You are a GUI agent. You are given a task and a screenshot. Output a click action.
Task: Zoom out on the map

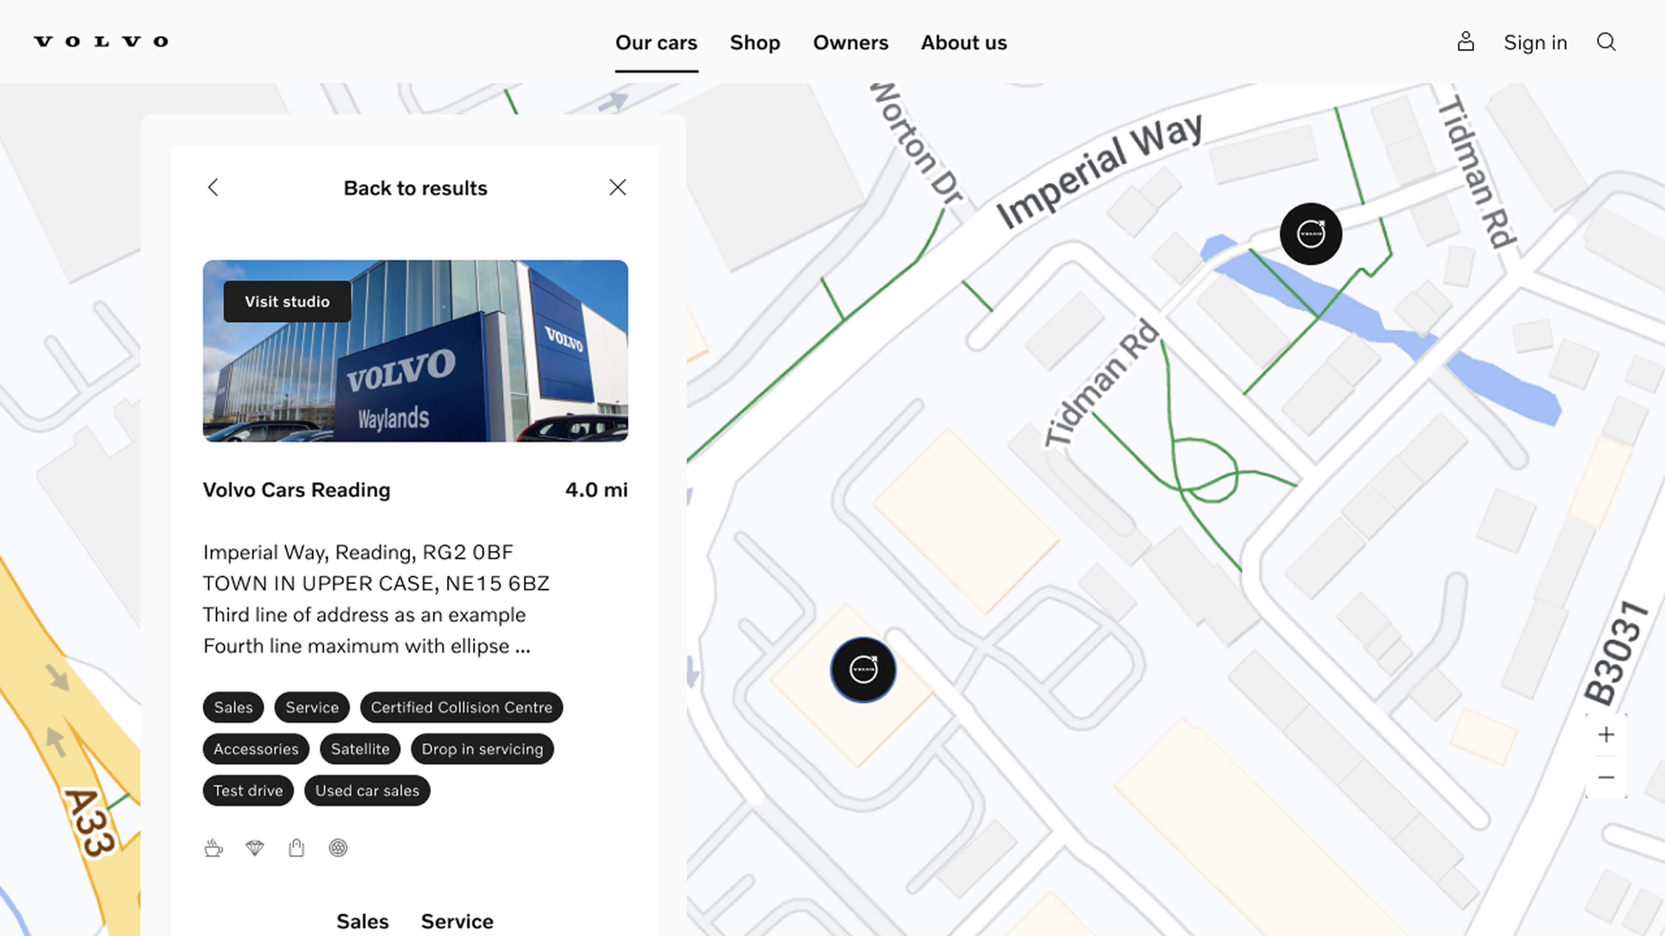coord(1606,777)
